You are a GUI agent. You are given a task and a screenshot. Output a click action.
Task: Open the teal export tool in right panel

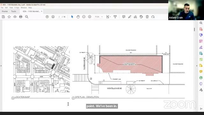(x=201, y=53)
